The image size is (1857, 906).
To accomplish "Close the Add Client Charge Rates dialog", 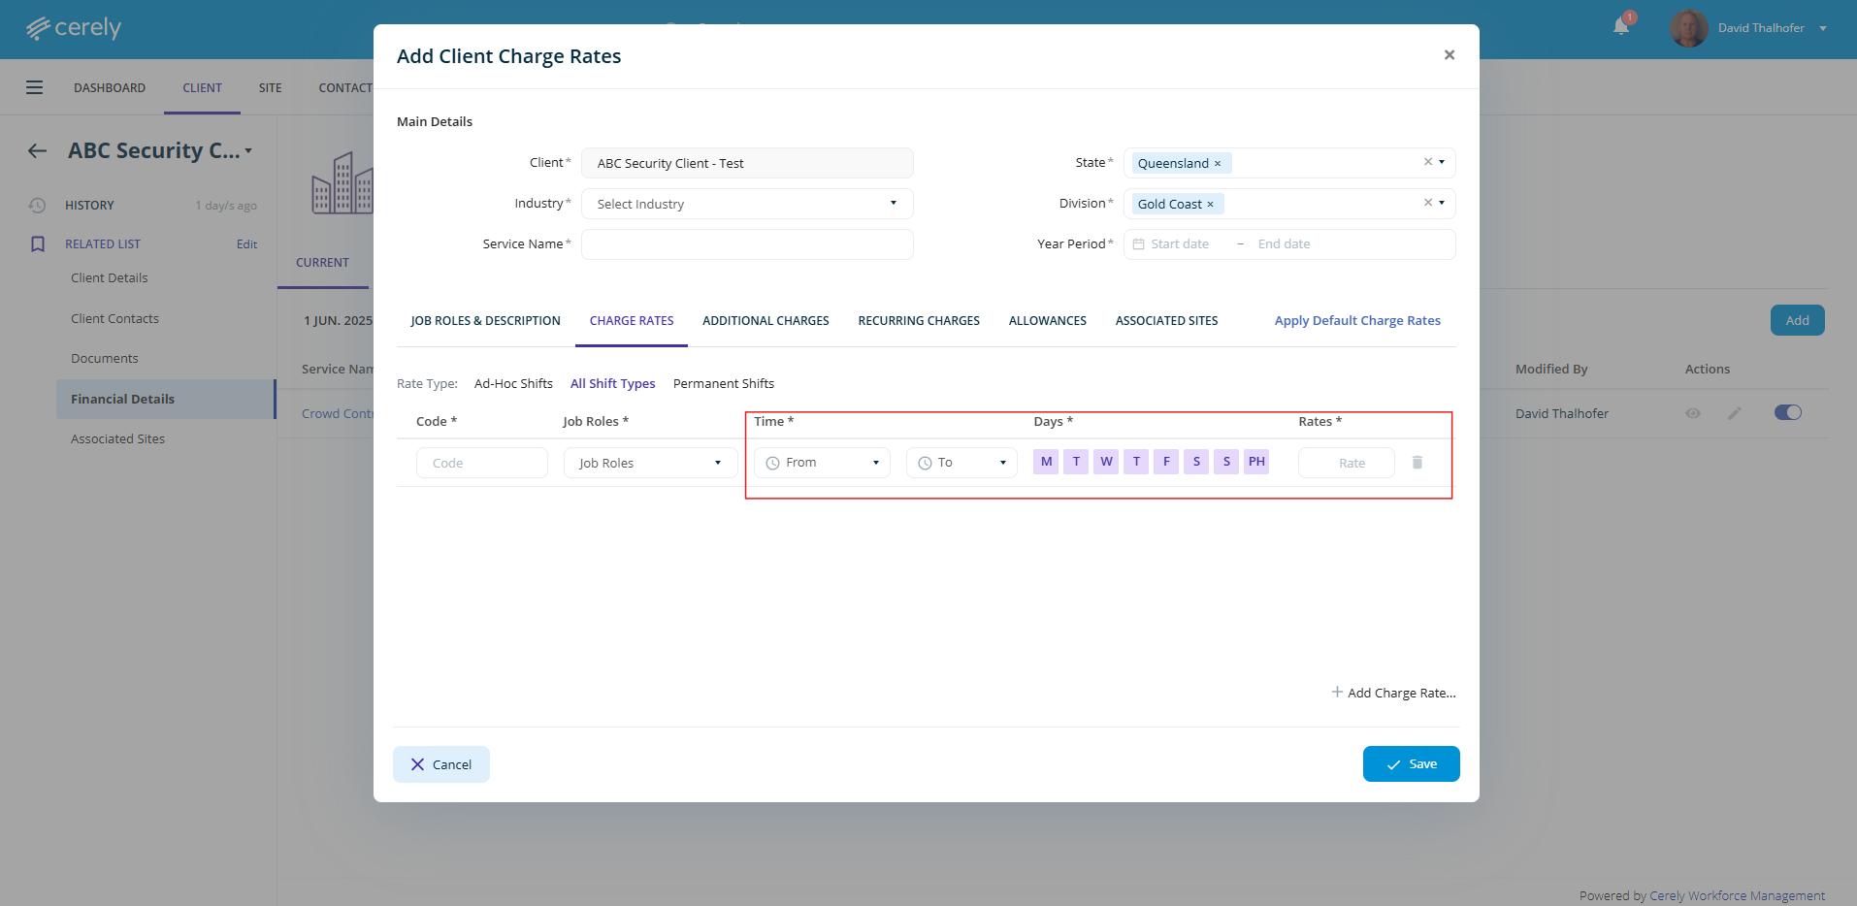I will pos(1449,55).
